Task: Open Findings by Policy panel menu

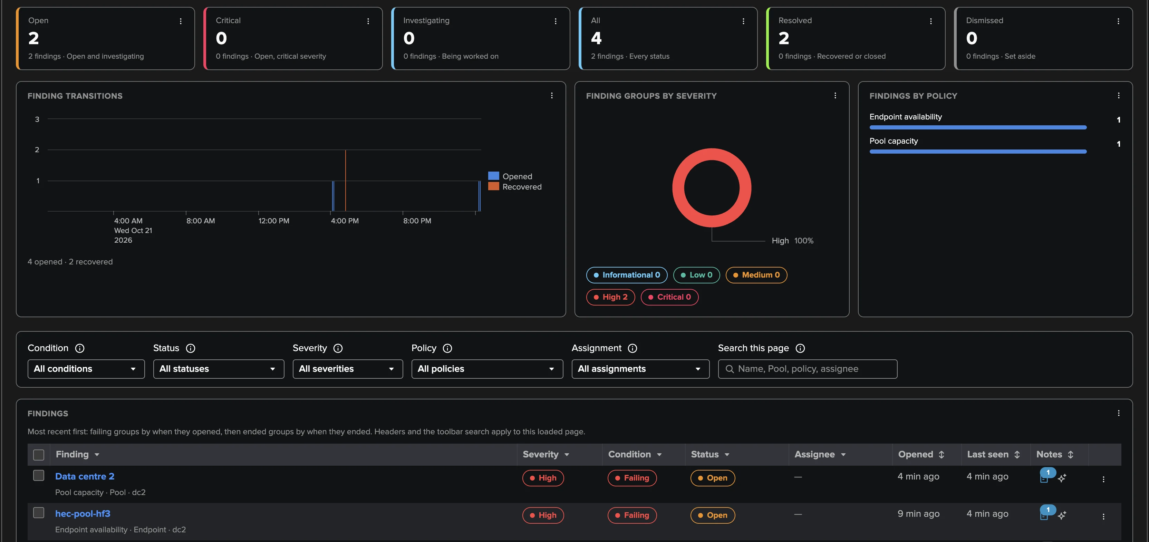Action: pyautogui.click(x=1118, y=96)
